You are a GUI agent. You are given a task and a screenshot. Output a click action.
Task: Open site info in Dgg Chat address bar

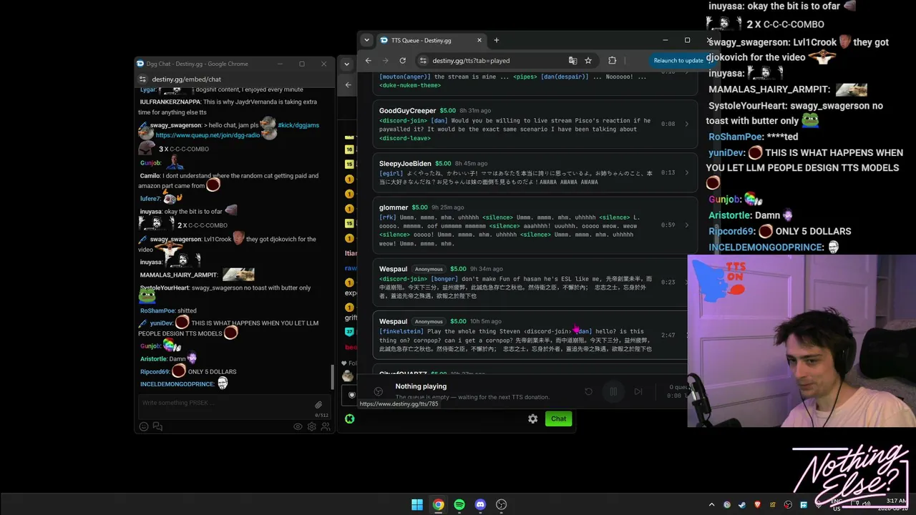pyautogui.click(x=142, y=79)
